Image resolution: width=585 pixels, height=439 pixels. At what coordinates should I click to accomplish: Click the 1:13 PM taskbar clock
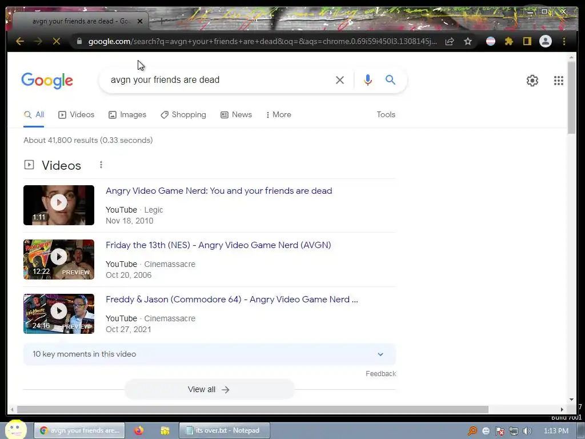click(x=556, y=431)
